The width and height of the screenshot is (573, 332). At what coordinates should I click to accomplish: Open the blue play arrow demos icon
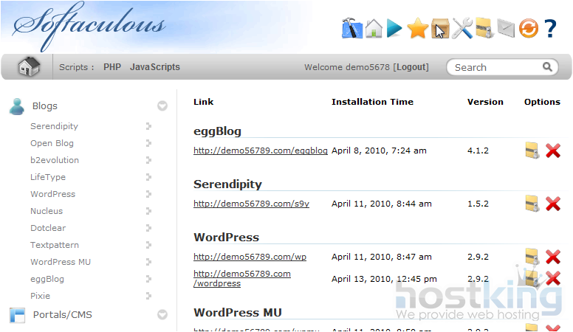click(395, 29)
